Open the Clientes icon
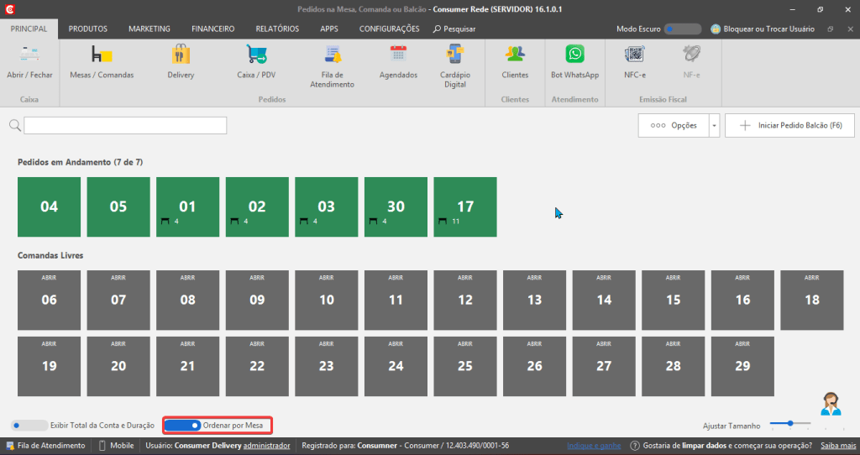860x455 pixels. click(515, 55)
